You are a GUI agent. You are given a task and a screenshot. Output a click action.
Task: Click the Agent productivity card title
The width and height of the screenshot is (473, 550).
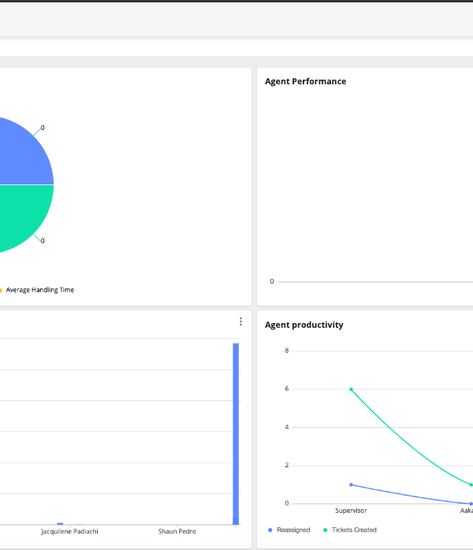click(x=304, y=325)
